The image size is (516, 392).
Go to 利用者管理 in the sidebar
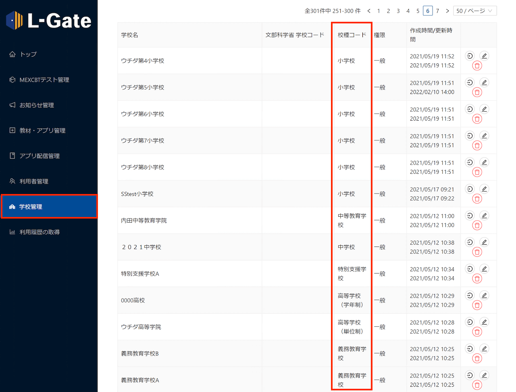[x=34, y=181]
